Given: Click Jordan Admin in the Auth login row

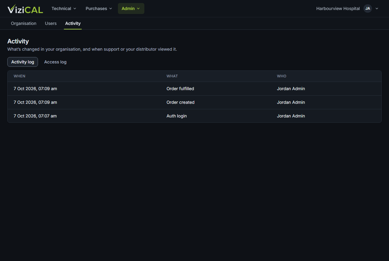Looking at the screenshot, I should (x=291, y=116).
